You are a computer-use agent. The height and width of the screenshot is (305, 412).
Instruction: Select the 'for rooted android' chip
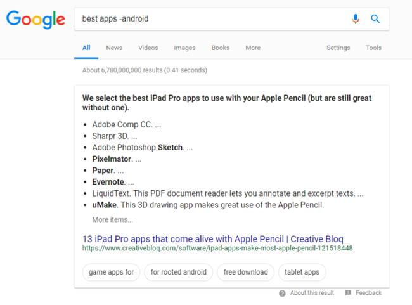(179, 272)
